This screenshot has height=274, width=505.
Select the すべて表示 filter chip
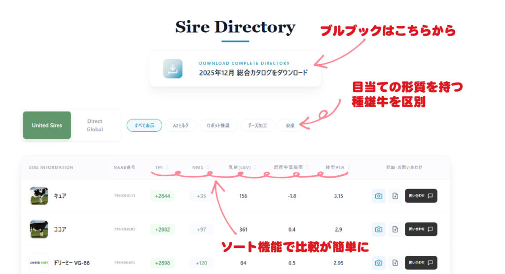point(144,125)
